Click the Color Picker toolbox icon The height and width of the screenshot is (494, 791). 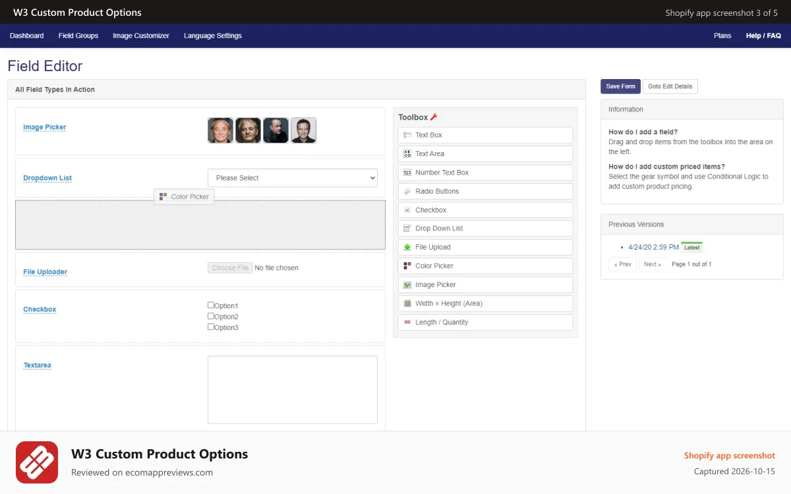click(407, 266)
